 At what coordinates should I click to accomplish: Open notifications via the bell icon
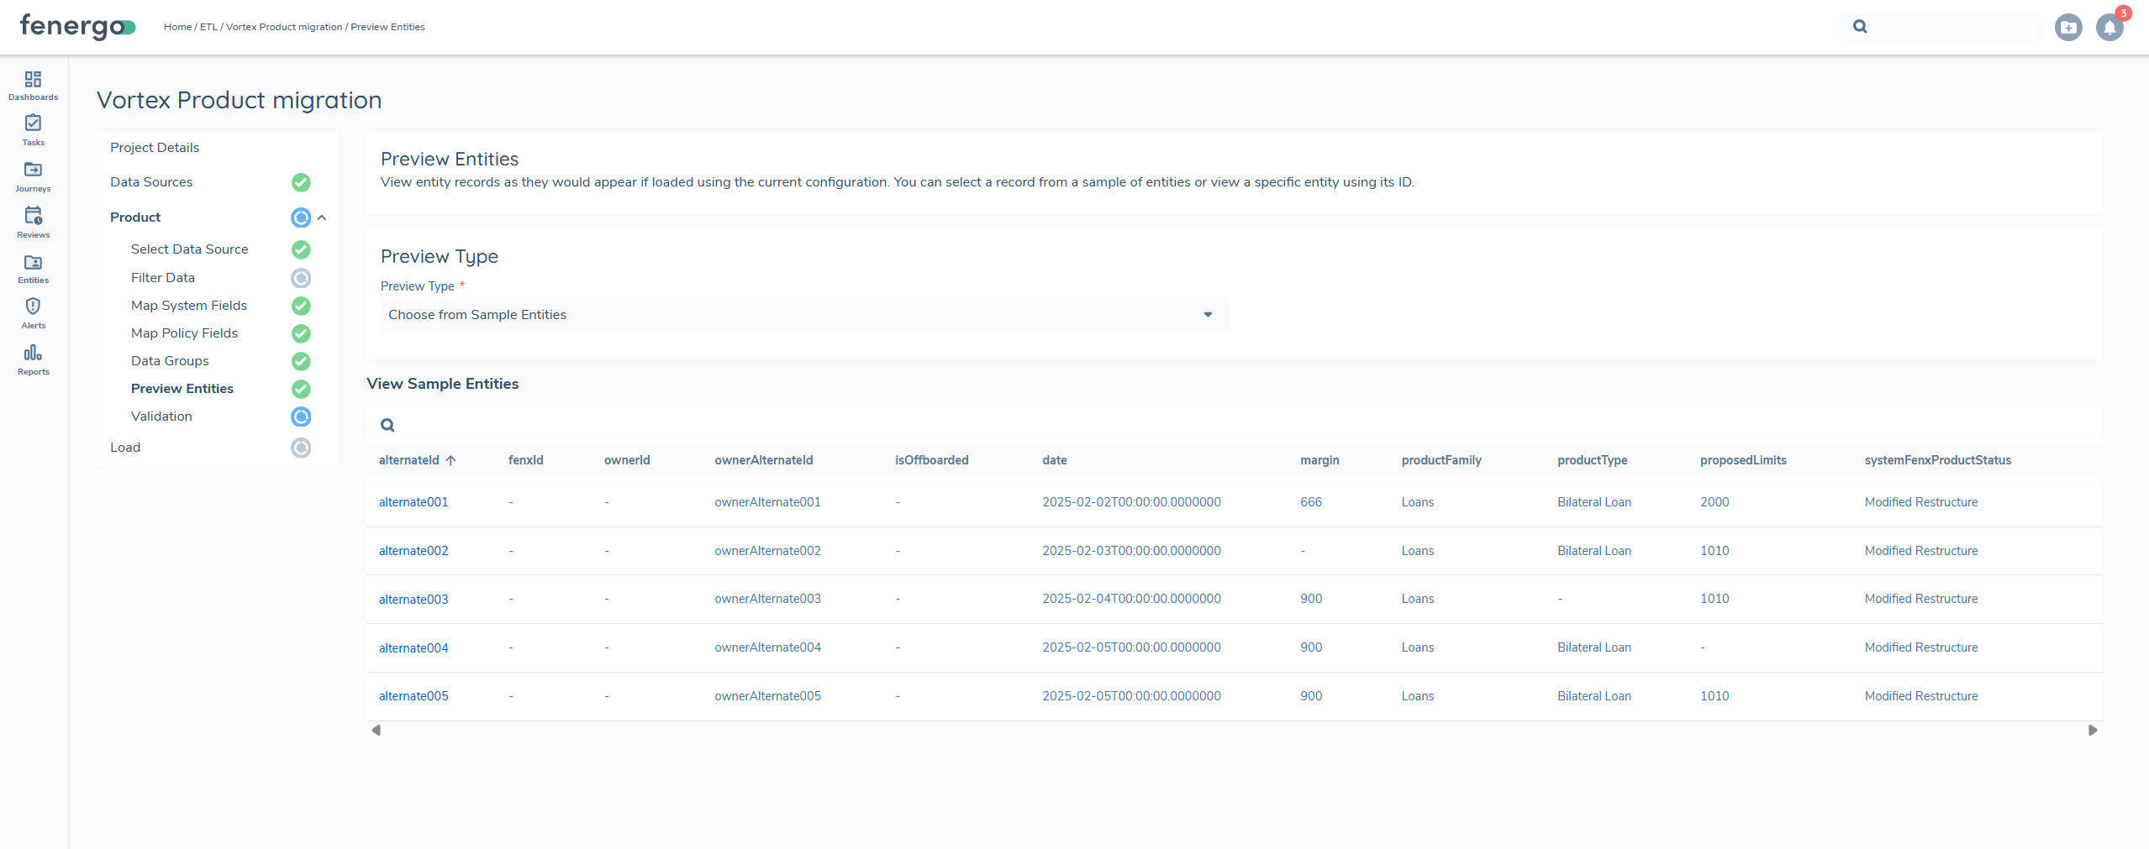pyautogui.click(x=2109, y=26)
